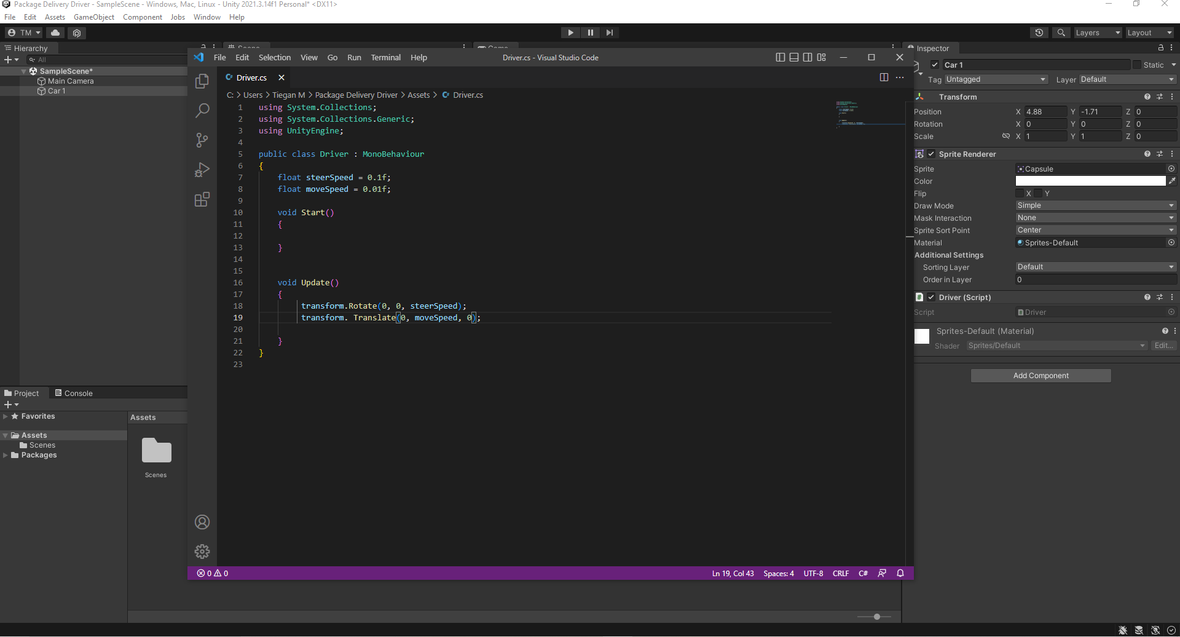This screenshot has height=637, width=1180.
Task: Open the VS Code Extensions view
Action: point(202,199)
